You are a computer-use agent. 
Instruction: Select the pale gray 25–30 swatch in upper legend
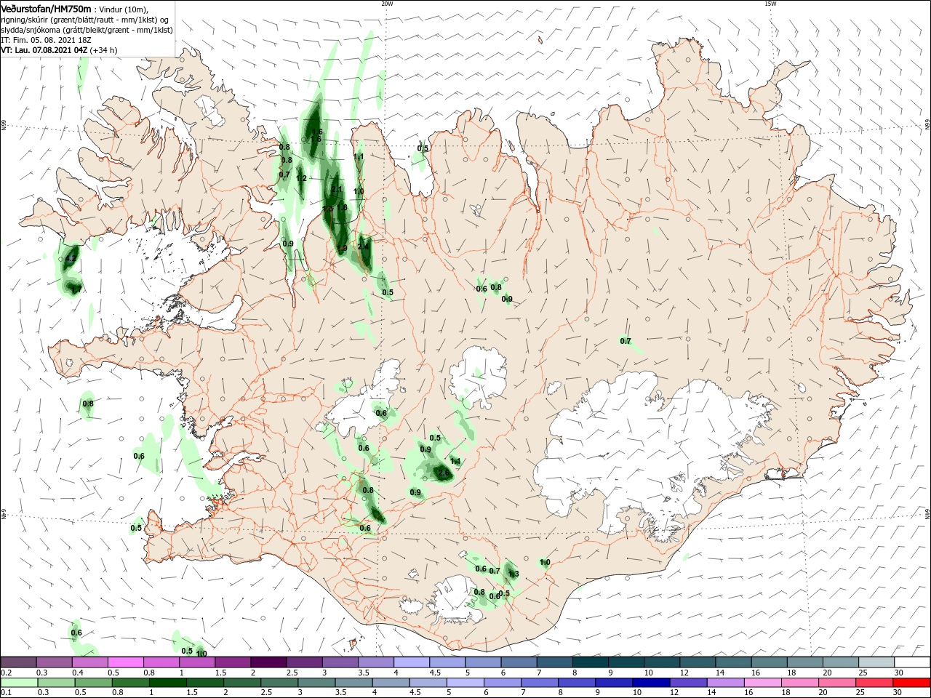pos(876,662)
